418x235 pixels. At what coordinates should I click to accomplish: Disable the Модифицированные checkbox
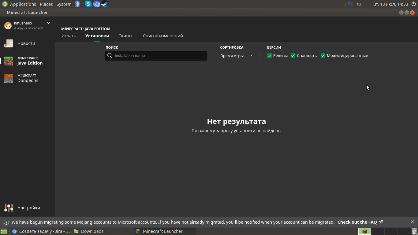(x=323, y=56)
